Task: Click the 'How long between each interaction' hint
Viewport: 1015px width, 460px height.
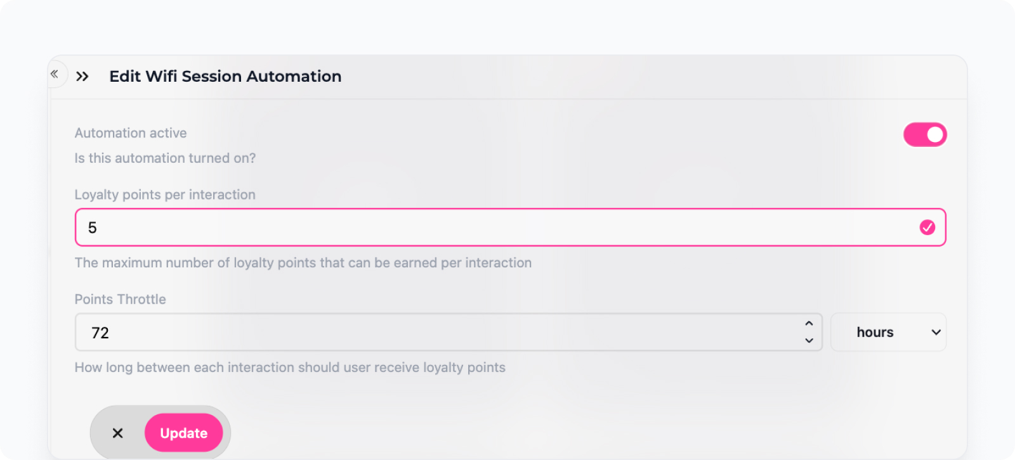Action: pyautogui.click(x=290, y=367)
